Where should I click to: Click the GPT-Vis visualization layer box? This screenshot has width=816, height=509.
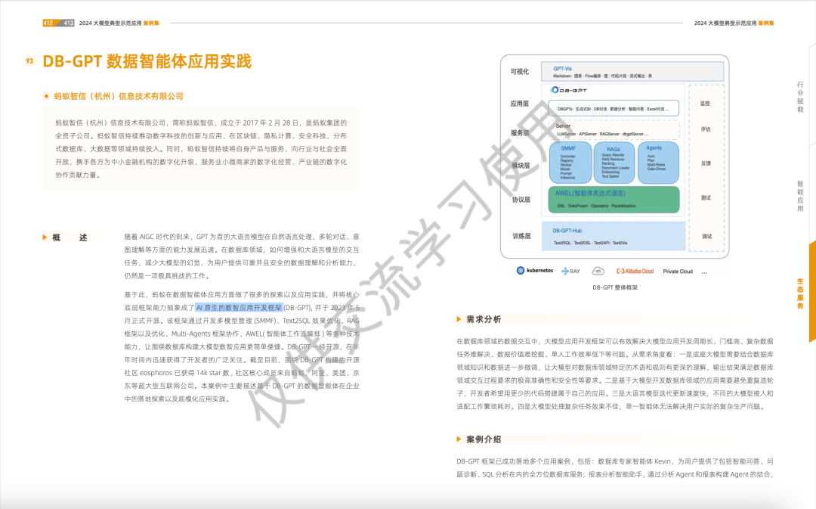click(632, 71)
